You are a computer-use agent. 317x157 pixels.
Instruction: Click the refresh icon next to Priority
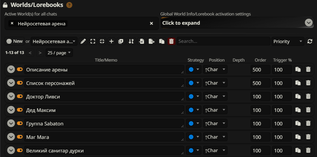(x=310, y=41)
